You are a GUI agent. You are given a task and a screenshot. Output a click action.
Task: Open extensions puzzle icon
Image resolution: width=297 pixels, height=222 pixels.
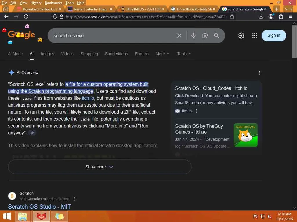(x=281, y=16)
